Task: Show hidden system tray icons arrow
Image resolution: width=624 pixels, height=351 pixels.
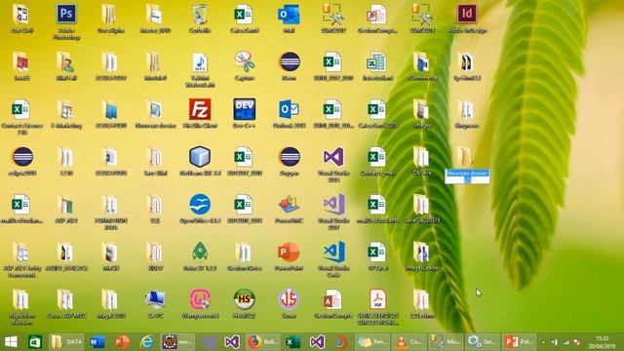Action: tap(544, 342)
